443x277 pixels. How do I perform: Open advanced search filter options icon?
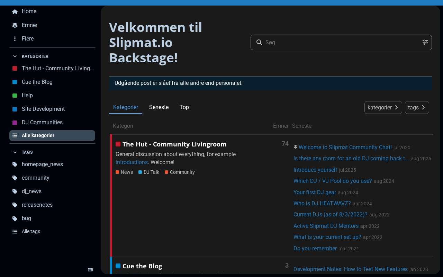click(x=425, y=42)
